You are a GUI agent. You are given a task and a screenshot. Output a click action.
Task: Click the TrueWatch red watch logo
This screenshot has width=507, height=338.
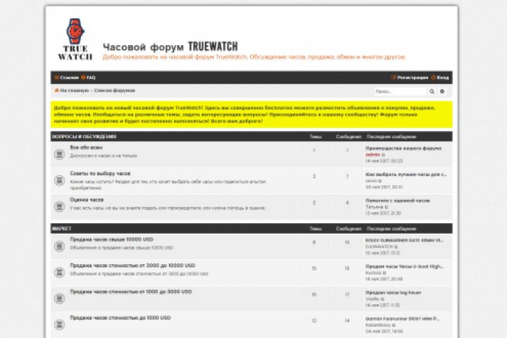pyautogui.click(x=75, y=39)
